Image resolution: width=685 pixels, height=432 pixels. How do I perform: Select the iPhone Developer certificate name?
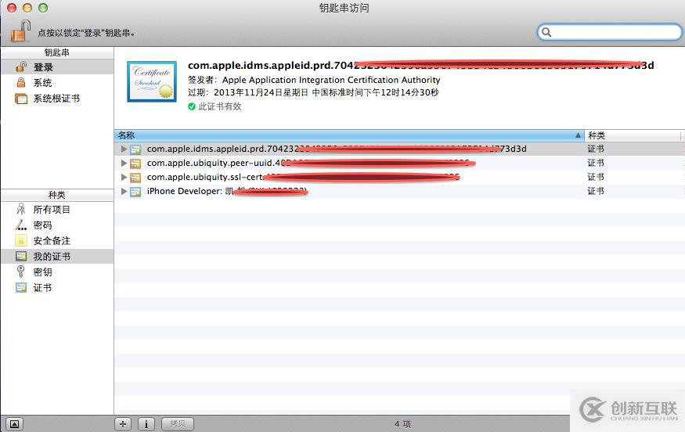pos(227,191)
